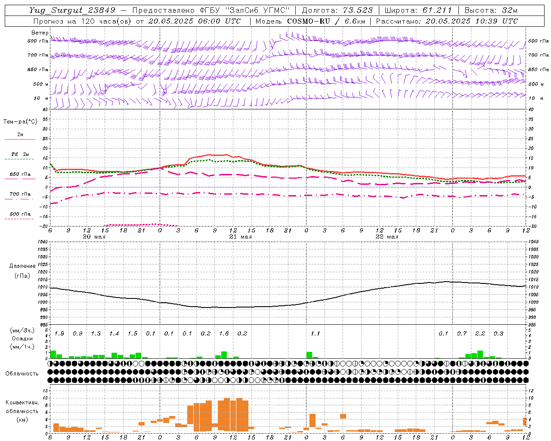Click the (гПа) unit label under Давление
Viewport: 551px width, 441px height.
tap(22, 276)
